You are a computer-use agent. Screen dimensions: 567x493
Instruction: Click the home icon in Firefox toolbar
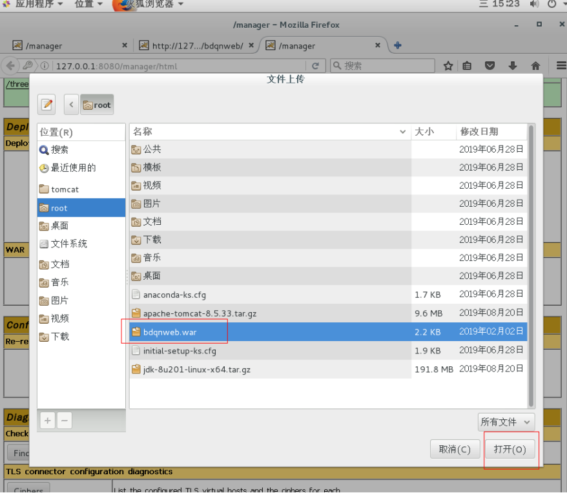pyautogui.click(x=535, y=65)
